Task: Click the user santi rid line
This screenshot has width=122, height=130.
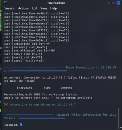Action: click(x=23, y=61)
